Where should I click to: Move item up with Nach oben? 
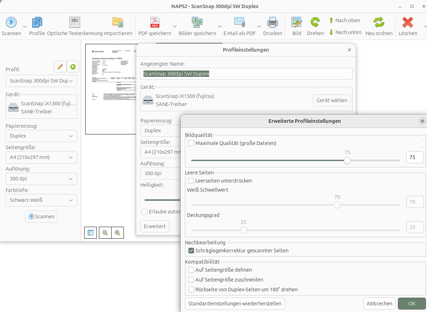click(345, 20)
